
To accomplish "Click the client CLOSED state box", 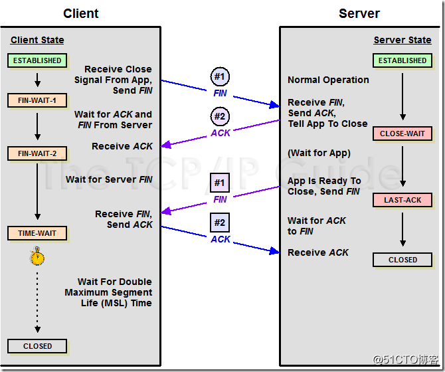I will (x=37, y=346).
